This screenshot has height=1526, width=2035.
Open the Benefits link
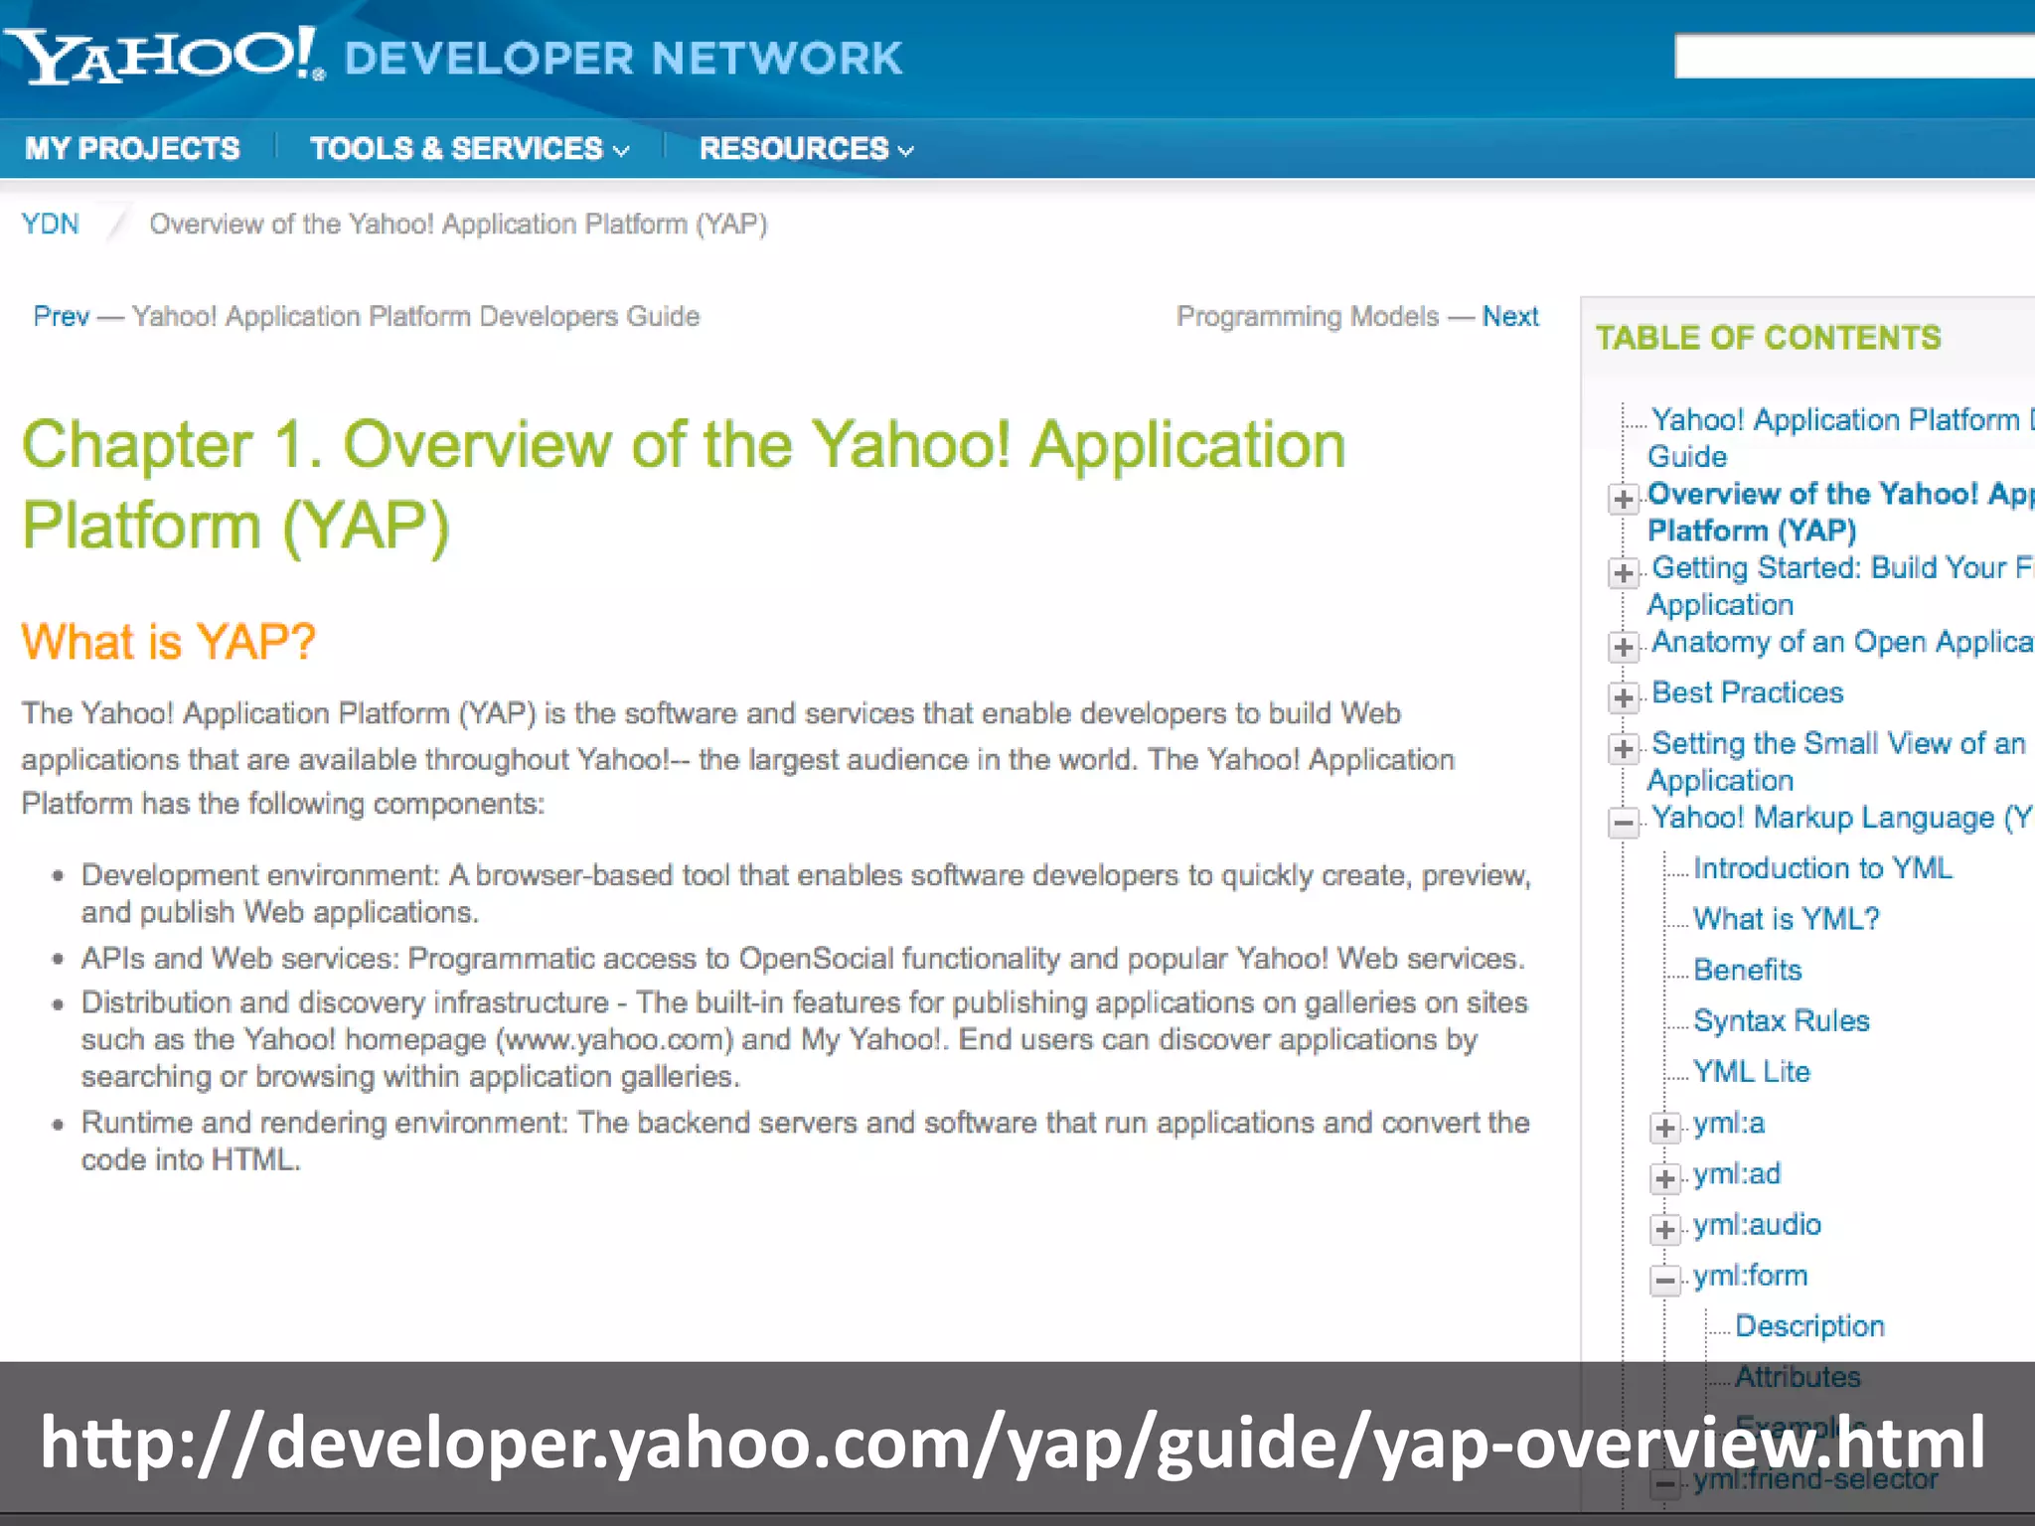pyautogui.click(x=1748, y=970)
